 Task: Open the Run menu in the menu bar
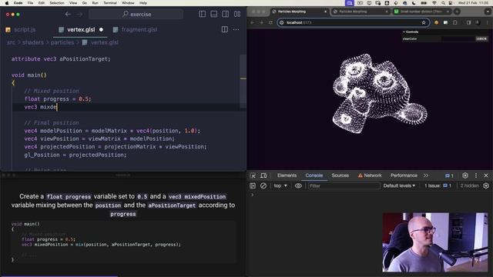pos(95,3)
